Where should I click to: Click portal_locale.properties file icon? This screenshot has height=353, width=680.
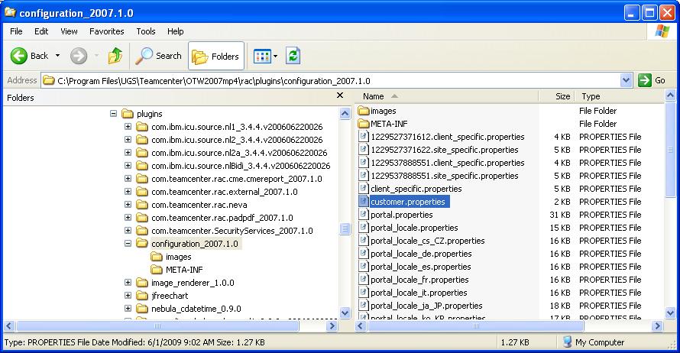coord(364,228)
